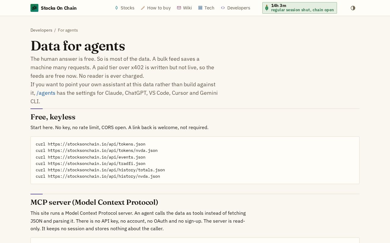Image resolution: width=390 pixels, height=243 pixels.
Task: Click the Stocks On Chain logo icon
Action: tap(34, 8)
